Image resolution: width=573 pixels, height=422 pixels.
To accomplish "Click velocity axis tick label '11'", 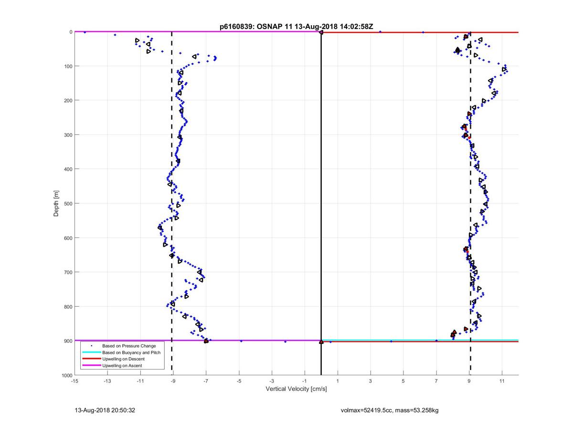I will (502, 381).
